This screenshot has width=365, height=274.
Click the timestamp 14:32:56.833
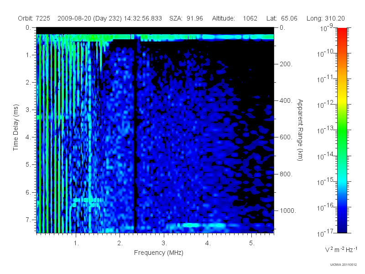point(143,18)
